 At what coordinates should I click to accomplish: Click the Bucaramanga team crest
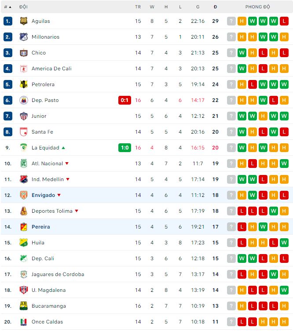coord(24,306)
